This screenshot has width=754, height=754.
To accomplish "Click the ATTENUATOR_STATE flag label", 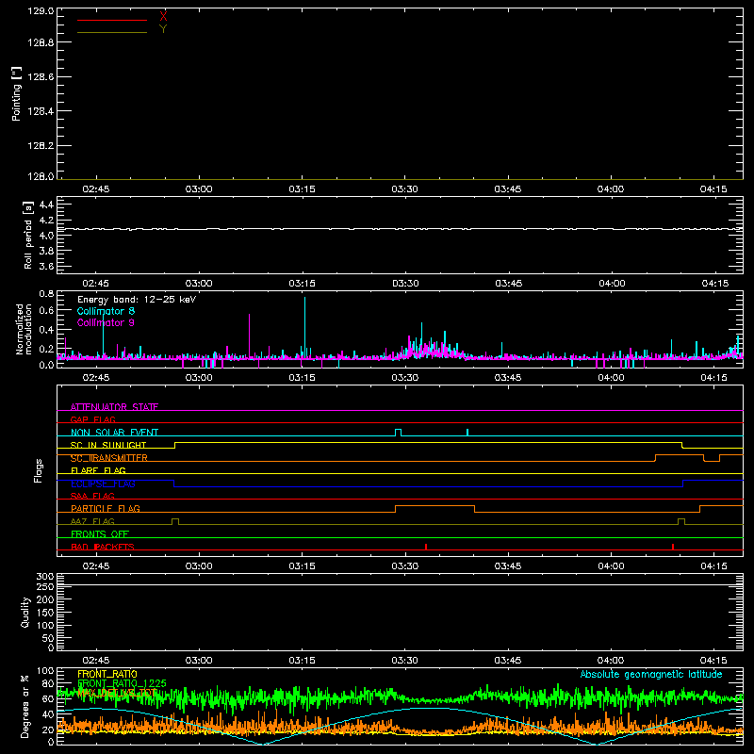I will coord(114,407).
